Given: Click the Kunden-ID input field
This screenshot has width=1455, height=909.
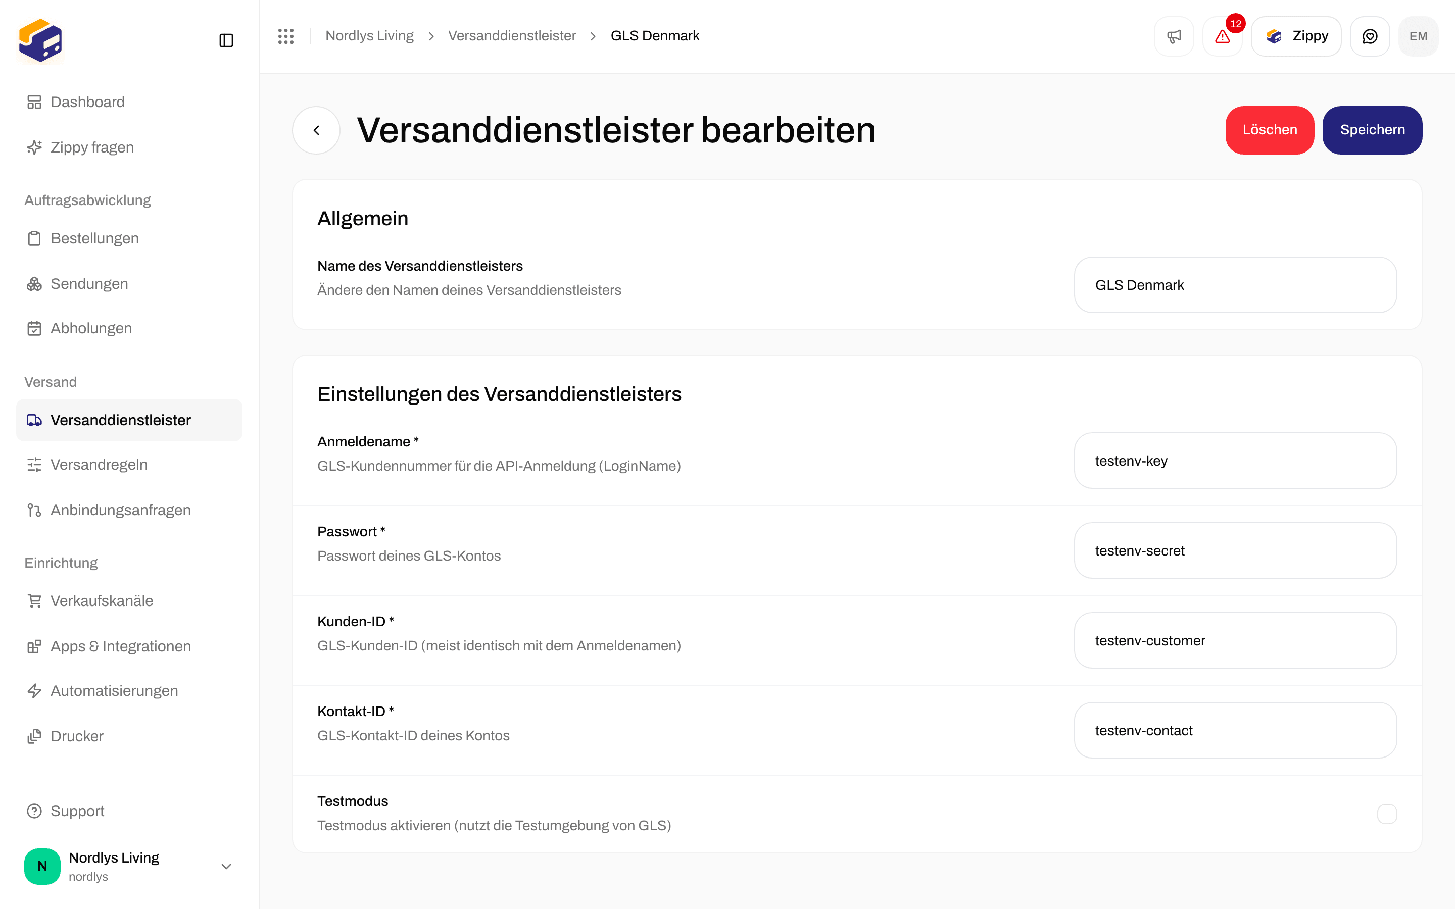Looking at the screenshot, I should tap(1235, 640).
